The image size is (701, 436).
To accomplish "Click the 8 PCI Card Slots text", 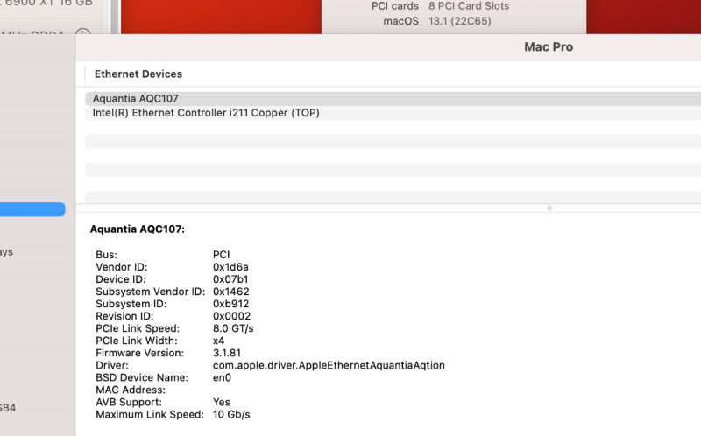I will (469, 6).
